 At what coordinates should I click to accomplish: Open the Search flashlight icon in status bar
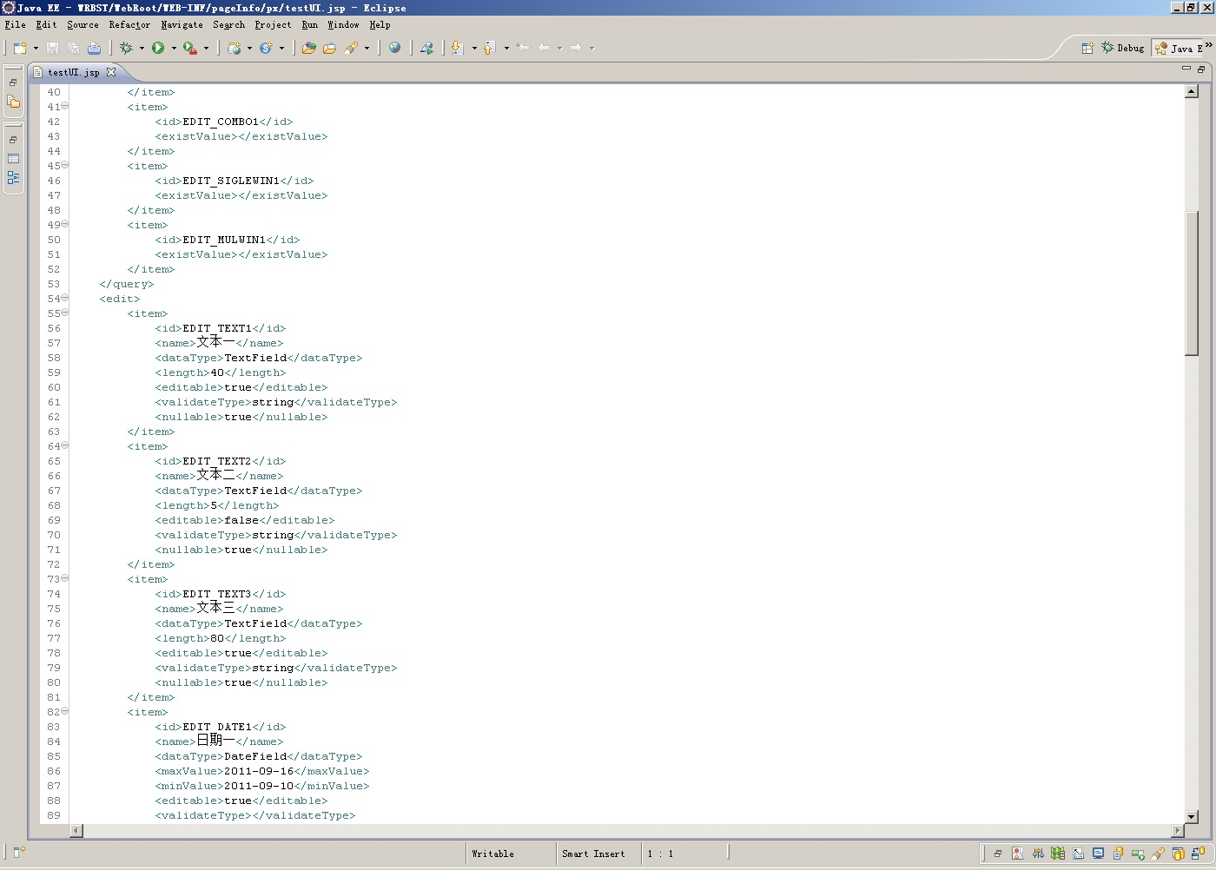pos(1158,854)
